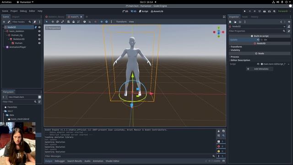Expand the Editor Description section
The image size is (293, 165).
[240, 60]
